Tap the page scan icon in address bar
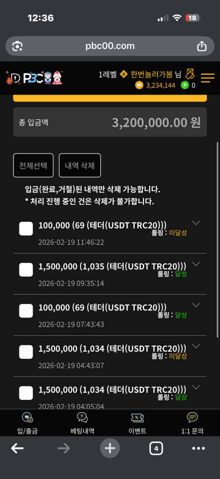The width and height of the screenshot is (220, 479). tap(17, 46)
